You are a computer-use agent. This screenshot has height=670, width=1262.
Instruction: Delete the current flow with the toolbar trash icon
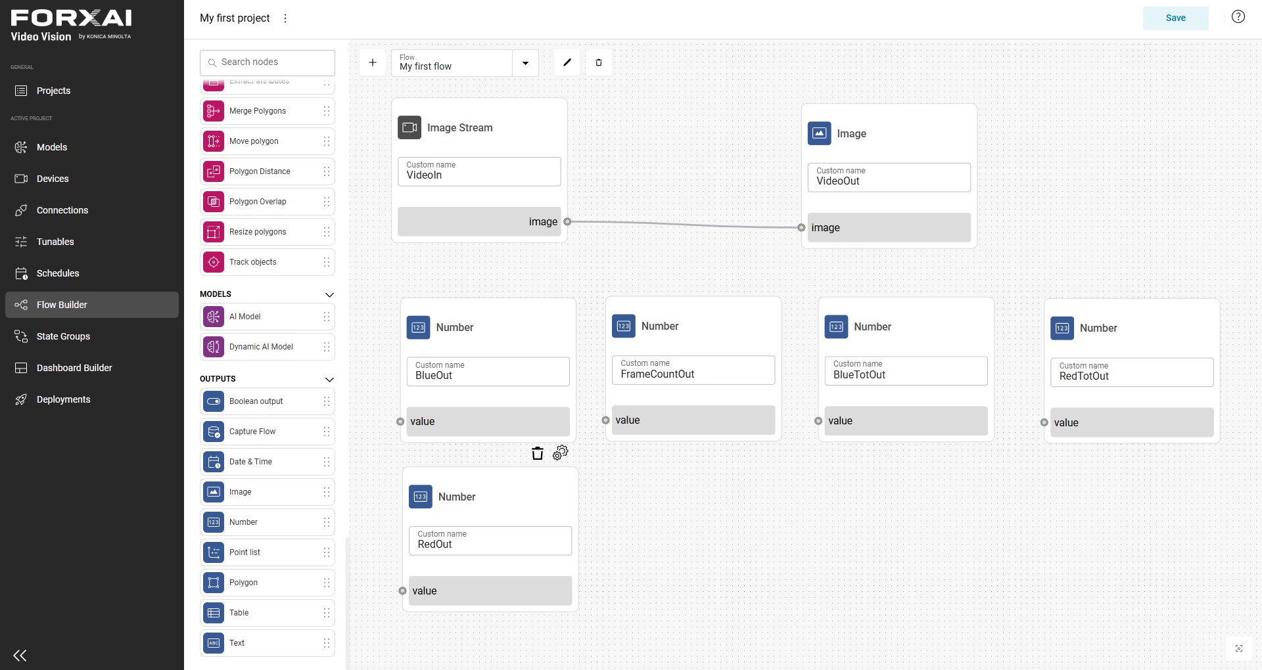[599, 62]
